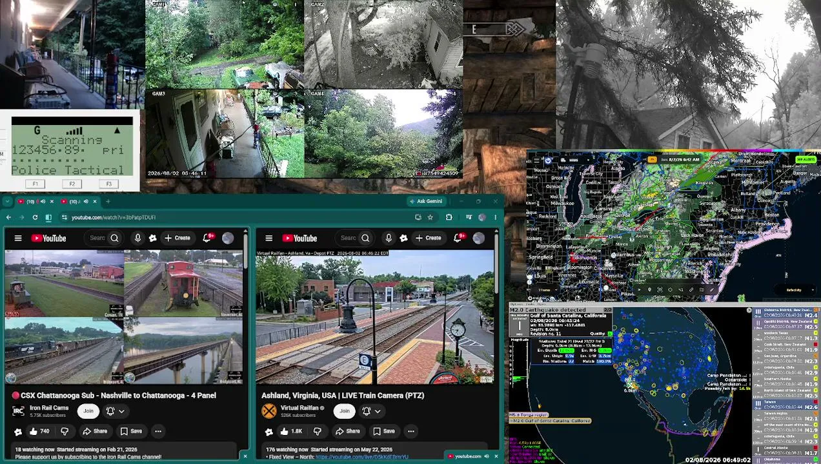Toggle split view icon left of address bar
Screen dimensions: 821x464
click(48, 217)
